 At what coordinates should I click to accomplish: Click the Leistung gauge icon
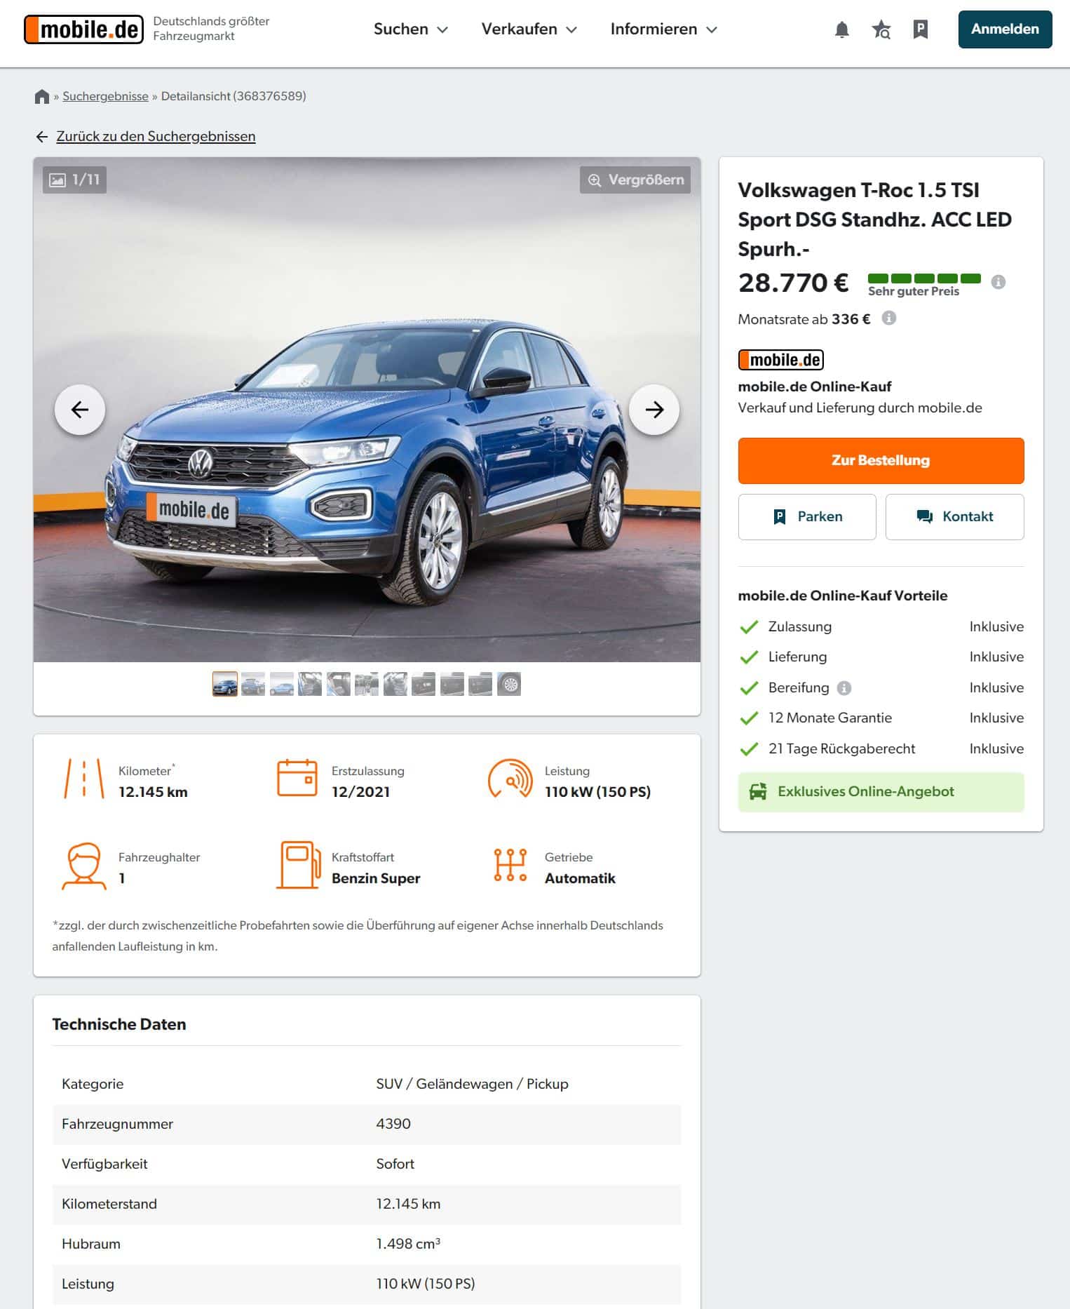click(x=510, y=779)
